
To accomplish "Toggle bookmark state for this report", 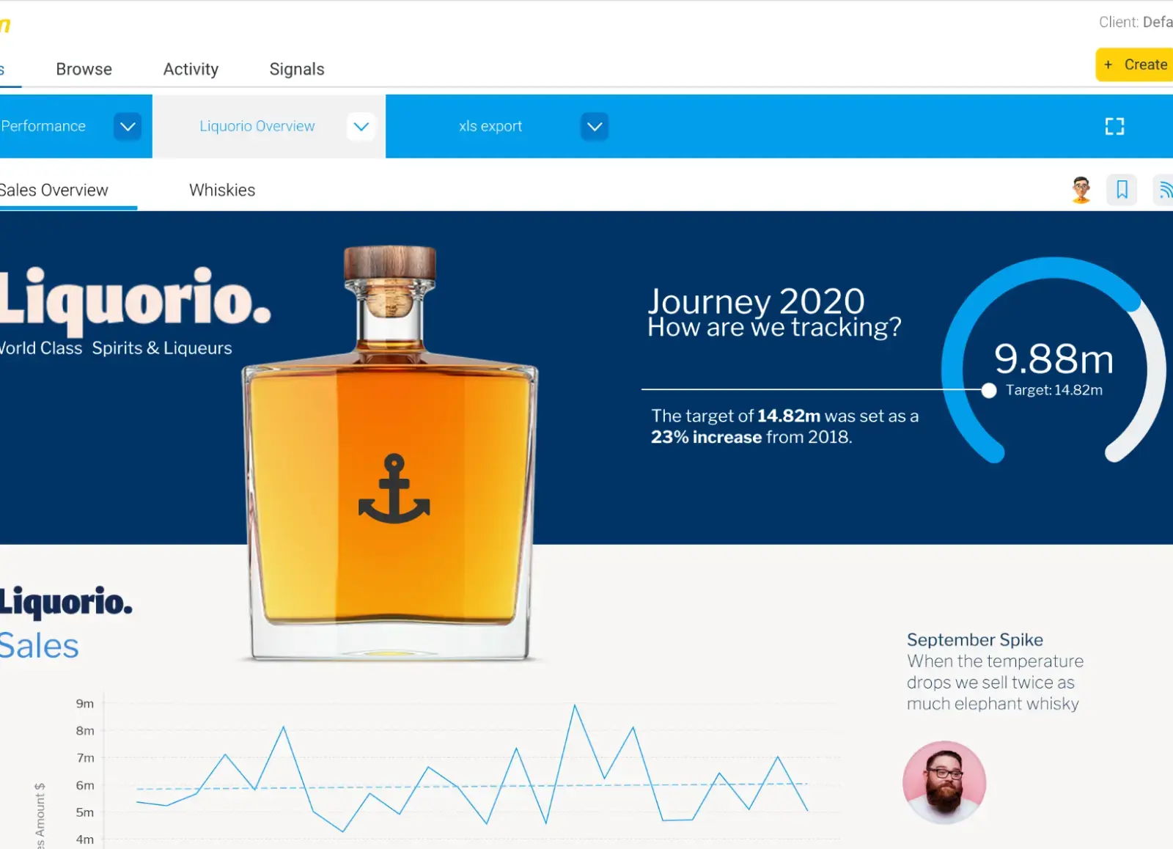I will (1121, 190).
